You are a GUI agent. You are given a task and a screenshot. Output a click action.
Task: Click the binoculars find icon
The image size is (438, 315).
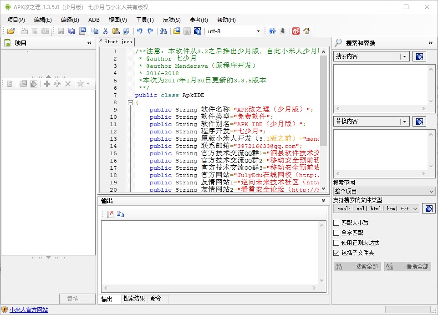[x=163, y=31]
